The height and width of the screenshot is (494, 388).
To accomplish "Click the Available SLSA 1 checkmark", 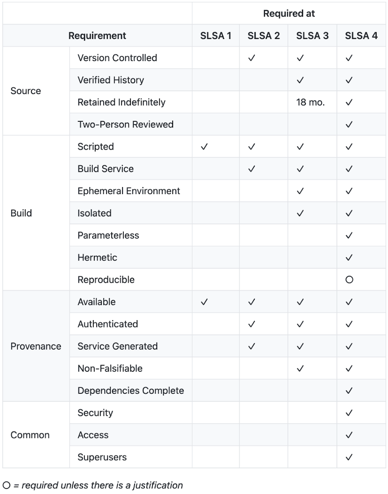I will click(x=204, y=302).
